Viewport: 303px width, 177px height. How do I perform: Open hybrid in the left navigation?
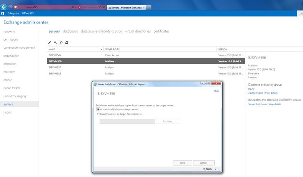tap(8, 112)
